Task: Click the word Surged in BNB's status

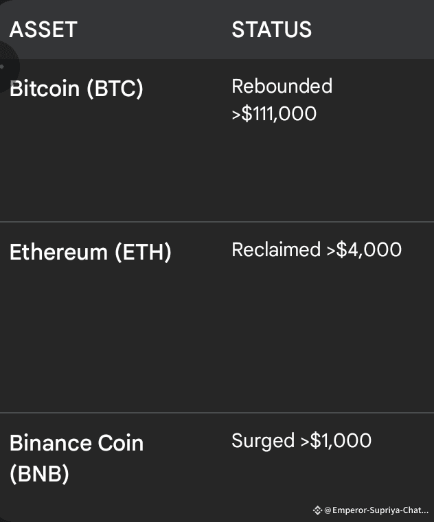Action: 263,440
